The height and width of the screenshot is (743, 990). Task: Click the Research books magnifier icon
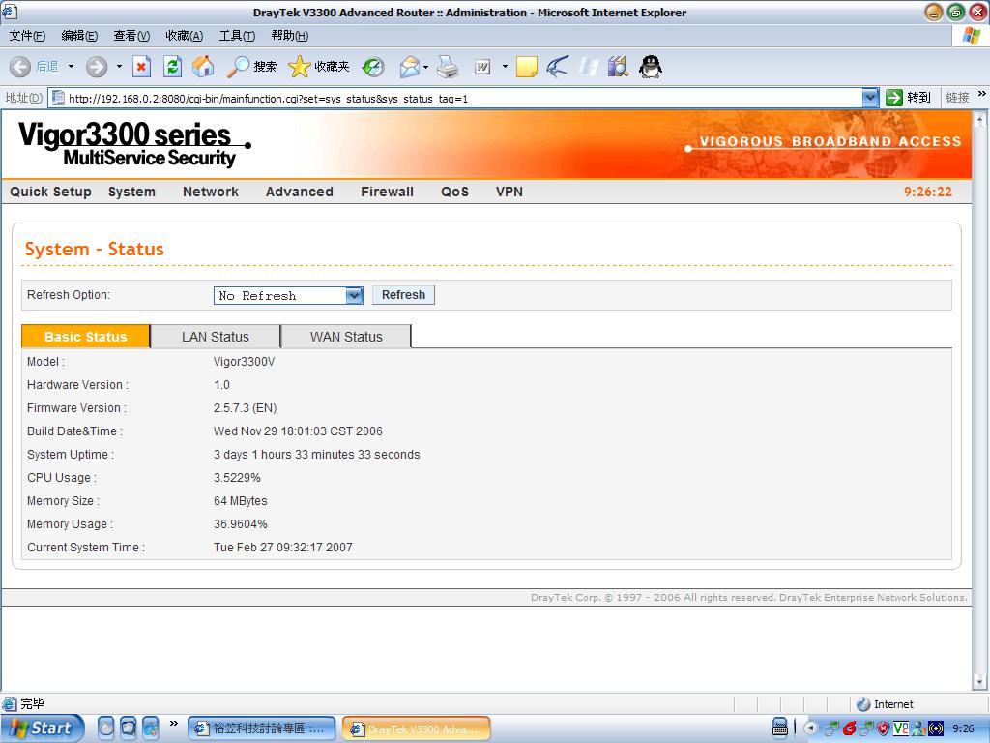coord(618,67)
